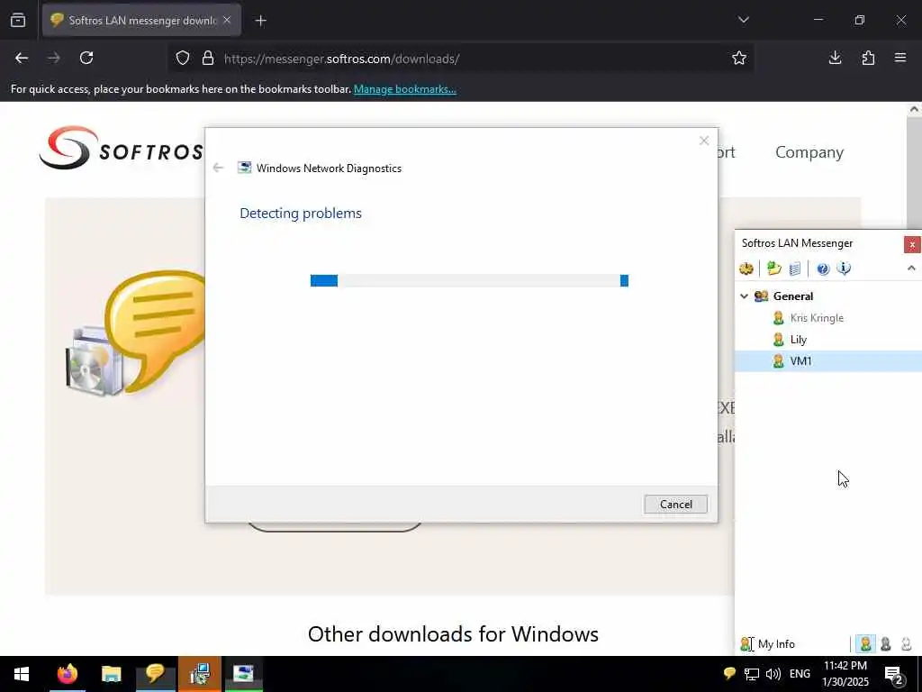Screen dimensions: 922x692
Task: Click the Manage bookmarks link
Action: click(404, 89)
